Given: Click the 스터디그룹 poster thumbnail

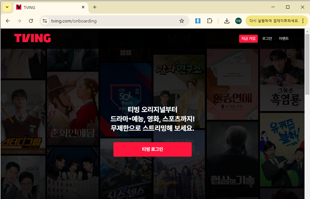Looking at the screenshot, I should pos(23,117).
